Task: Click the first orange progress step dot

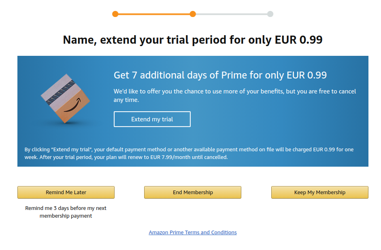Action: point(115,14)
